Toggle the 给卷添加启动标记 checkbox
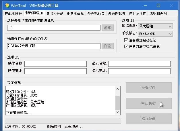 pyautogui.click(x=126, y=40)
